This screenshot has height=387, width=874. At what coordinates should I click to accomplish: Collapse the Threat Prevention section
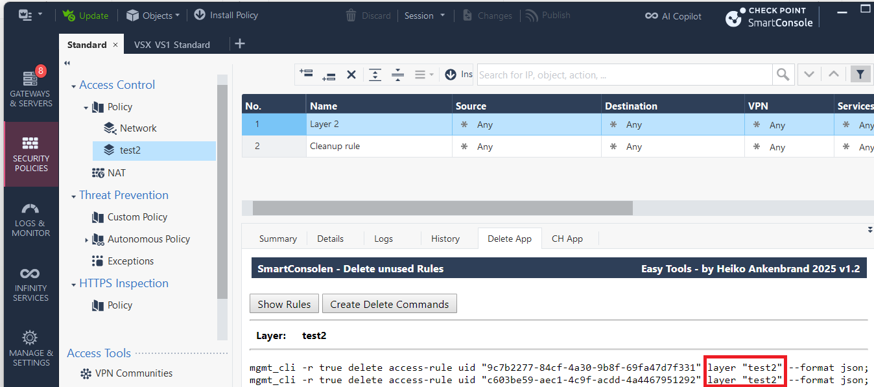73,196
